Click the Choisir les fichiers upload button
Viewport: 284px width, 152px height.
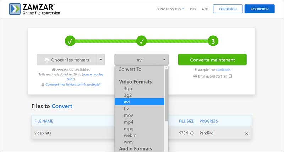tap(66, 60)
